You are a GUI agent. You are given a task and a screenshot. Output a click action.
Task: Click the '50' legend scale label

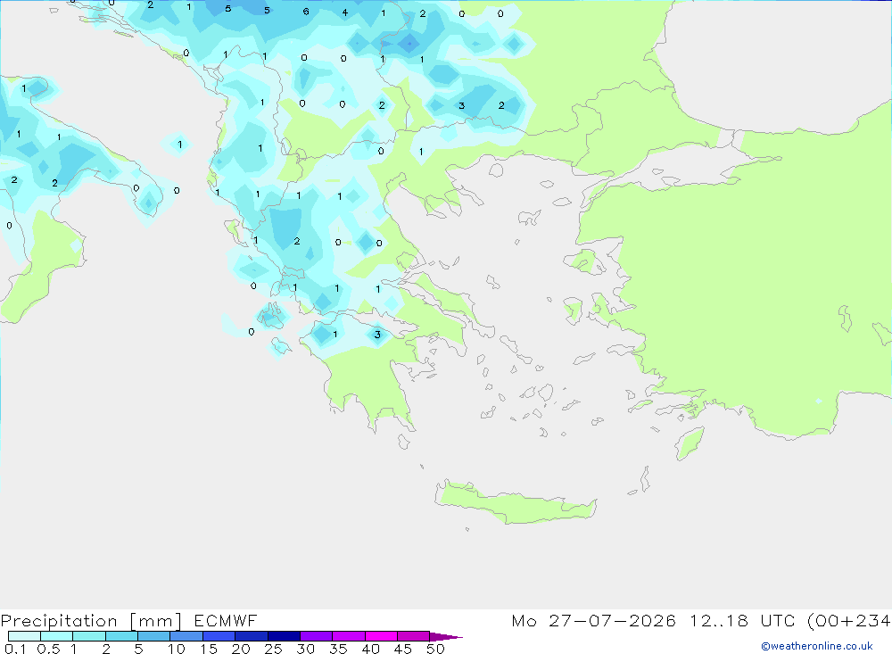(x=435, y=649)
